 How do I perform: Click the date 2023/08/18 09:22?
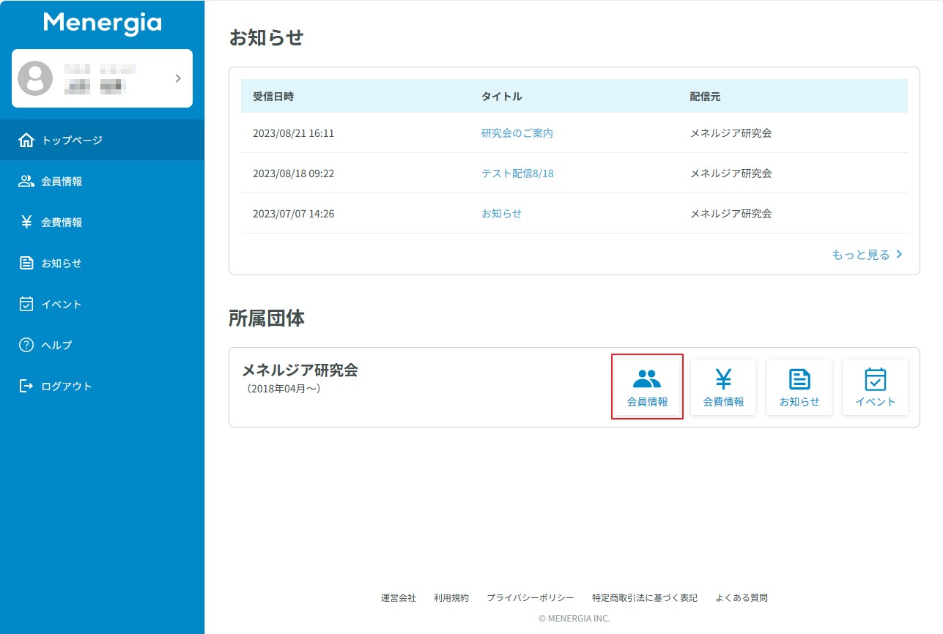(x=293, y=174)
